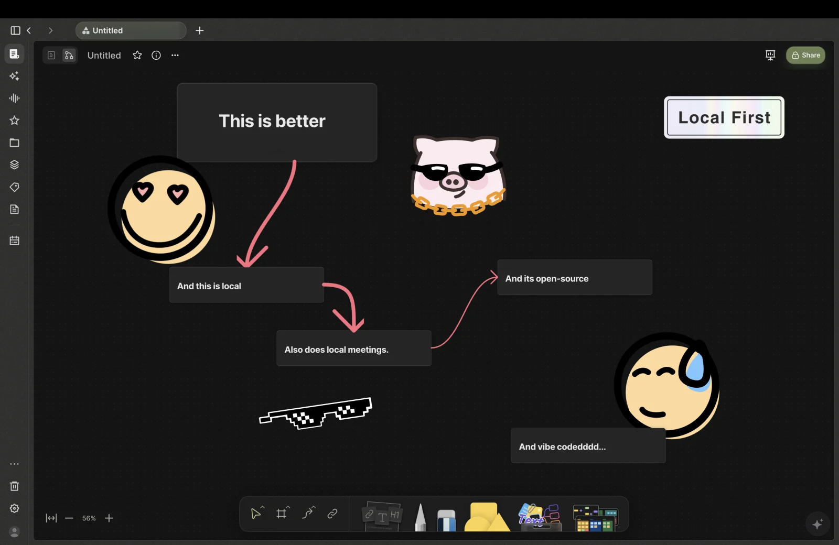Select the 'This is better' note
The width and height of the screenshot is (839, 545).
(277, 122)
